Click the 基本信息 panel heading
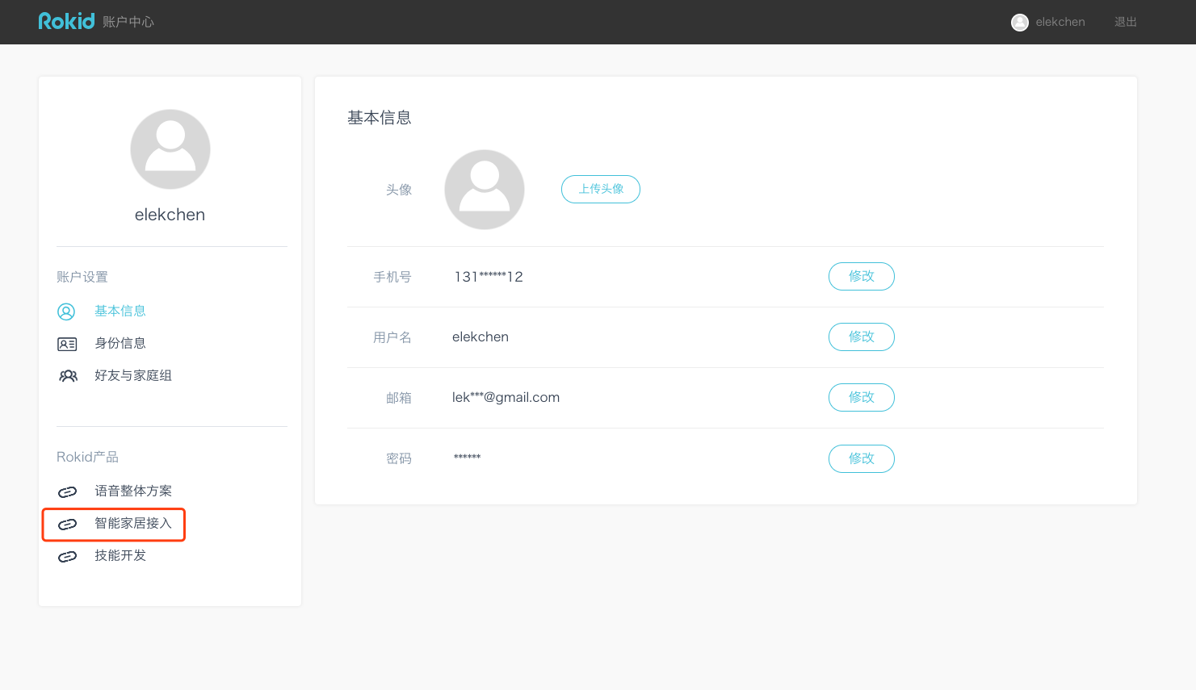Screen dimensions: 1196x690 380,118
